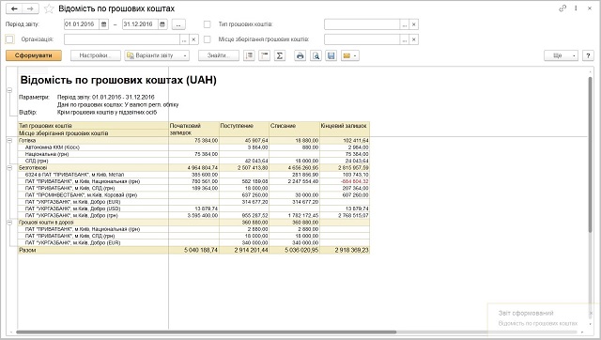Go forward with the right arrow button
This screenshot has height=340, width=601.
click(x=30, y=8)
